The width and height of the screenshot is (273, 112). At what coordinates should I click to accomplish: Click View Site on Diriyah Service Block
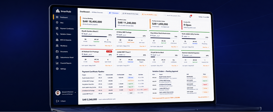tap(174, 66)
